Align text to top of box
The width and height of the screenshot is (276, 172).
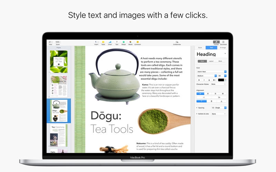201,101
